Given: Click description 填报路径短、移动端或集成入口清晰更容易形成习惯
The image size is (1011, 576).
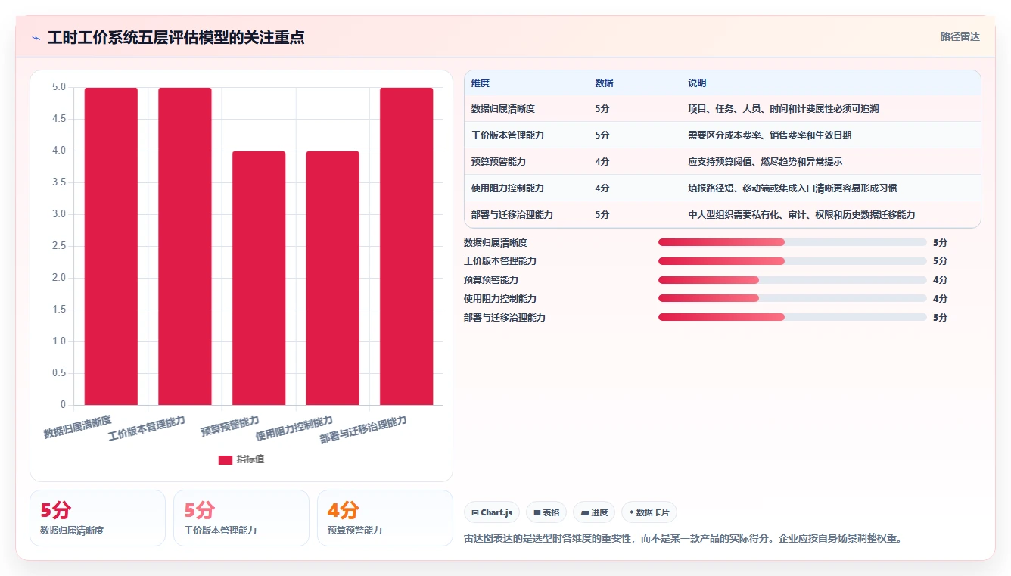Looking at the screenshot, I should pyautogui.click(x=792, y=188).
